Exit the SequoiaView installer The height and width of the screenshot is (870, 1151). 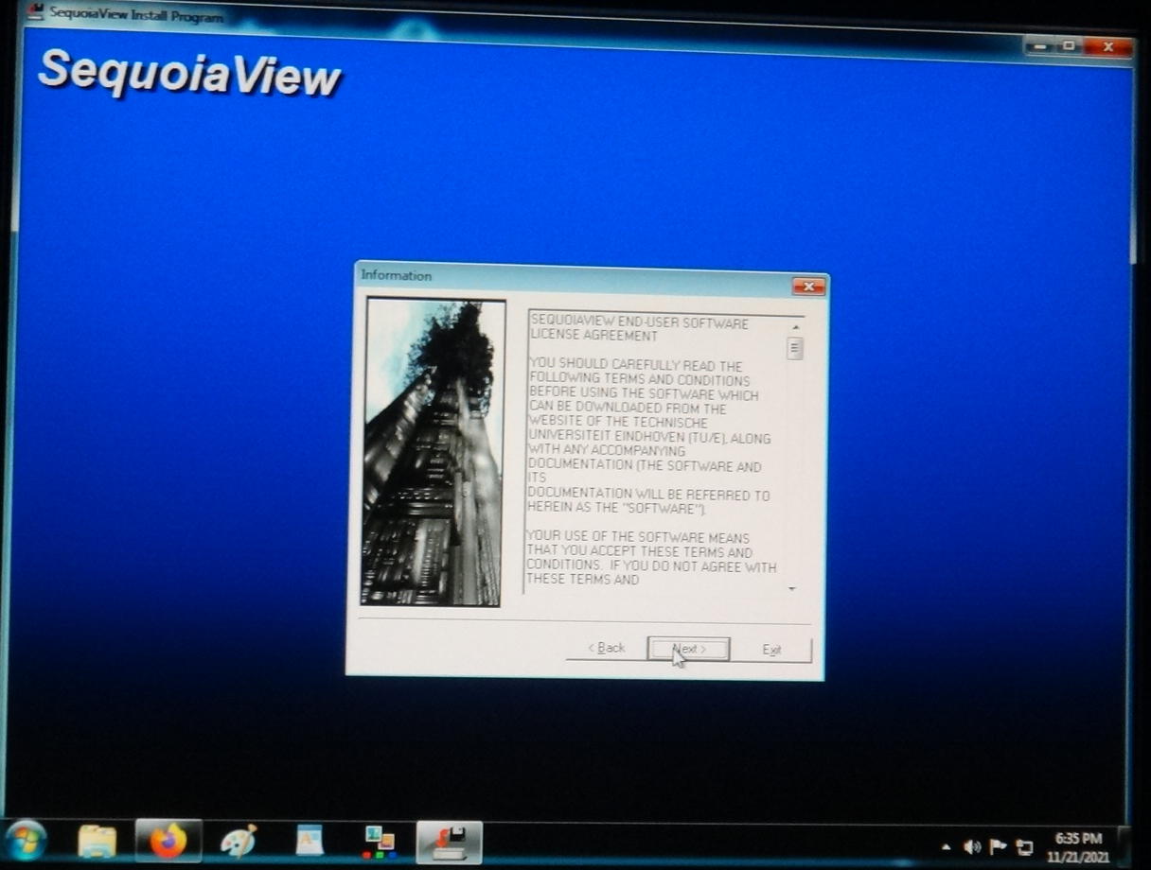coord(772,650)
